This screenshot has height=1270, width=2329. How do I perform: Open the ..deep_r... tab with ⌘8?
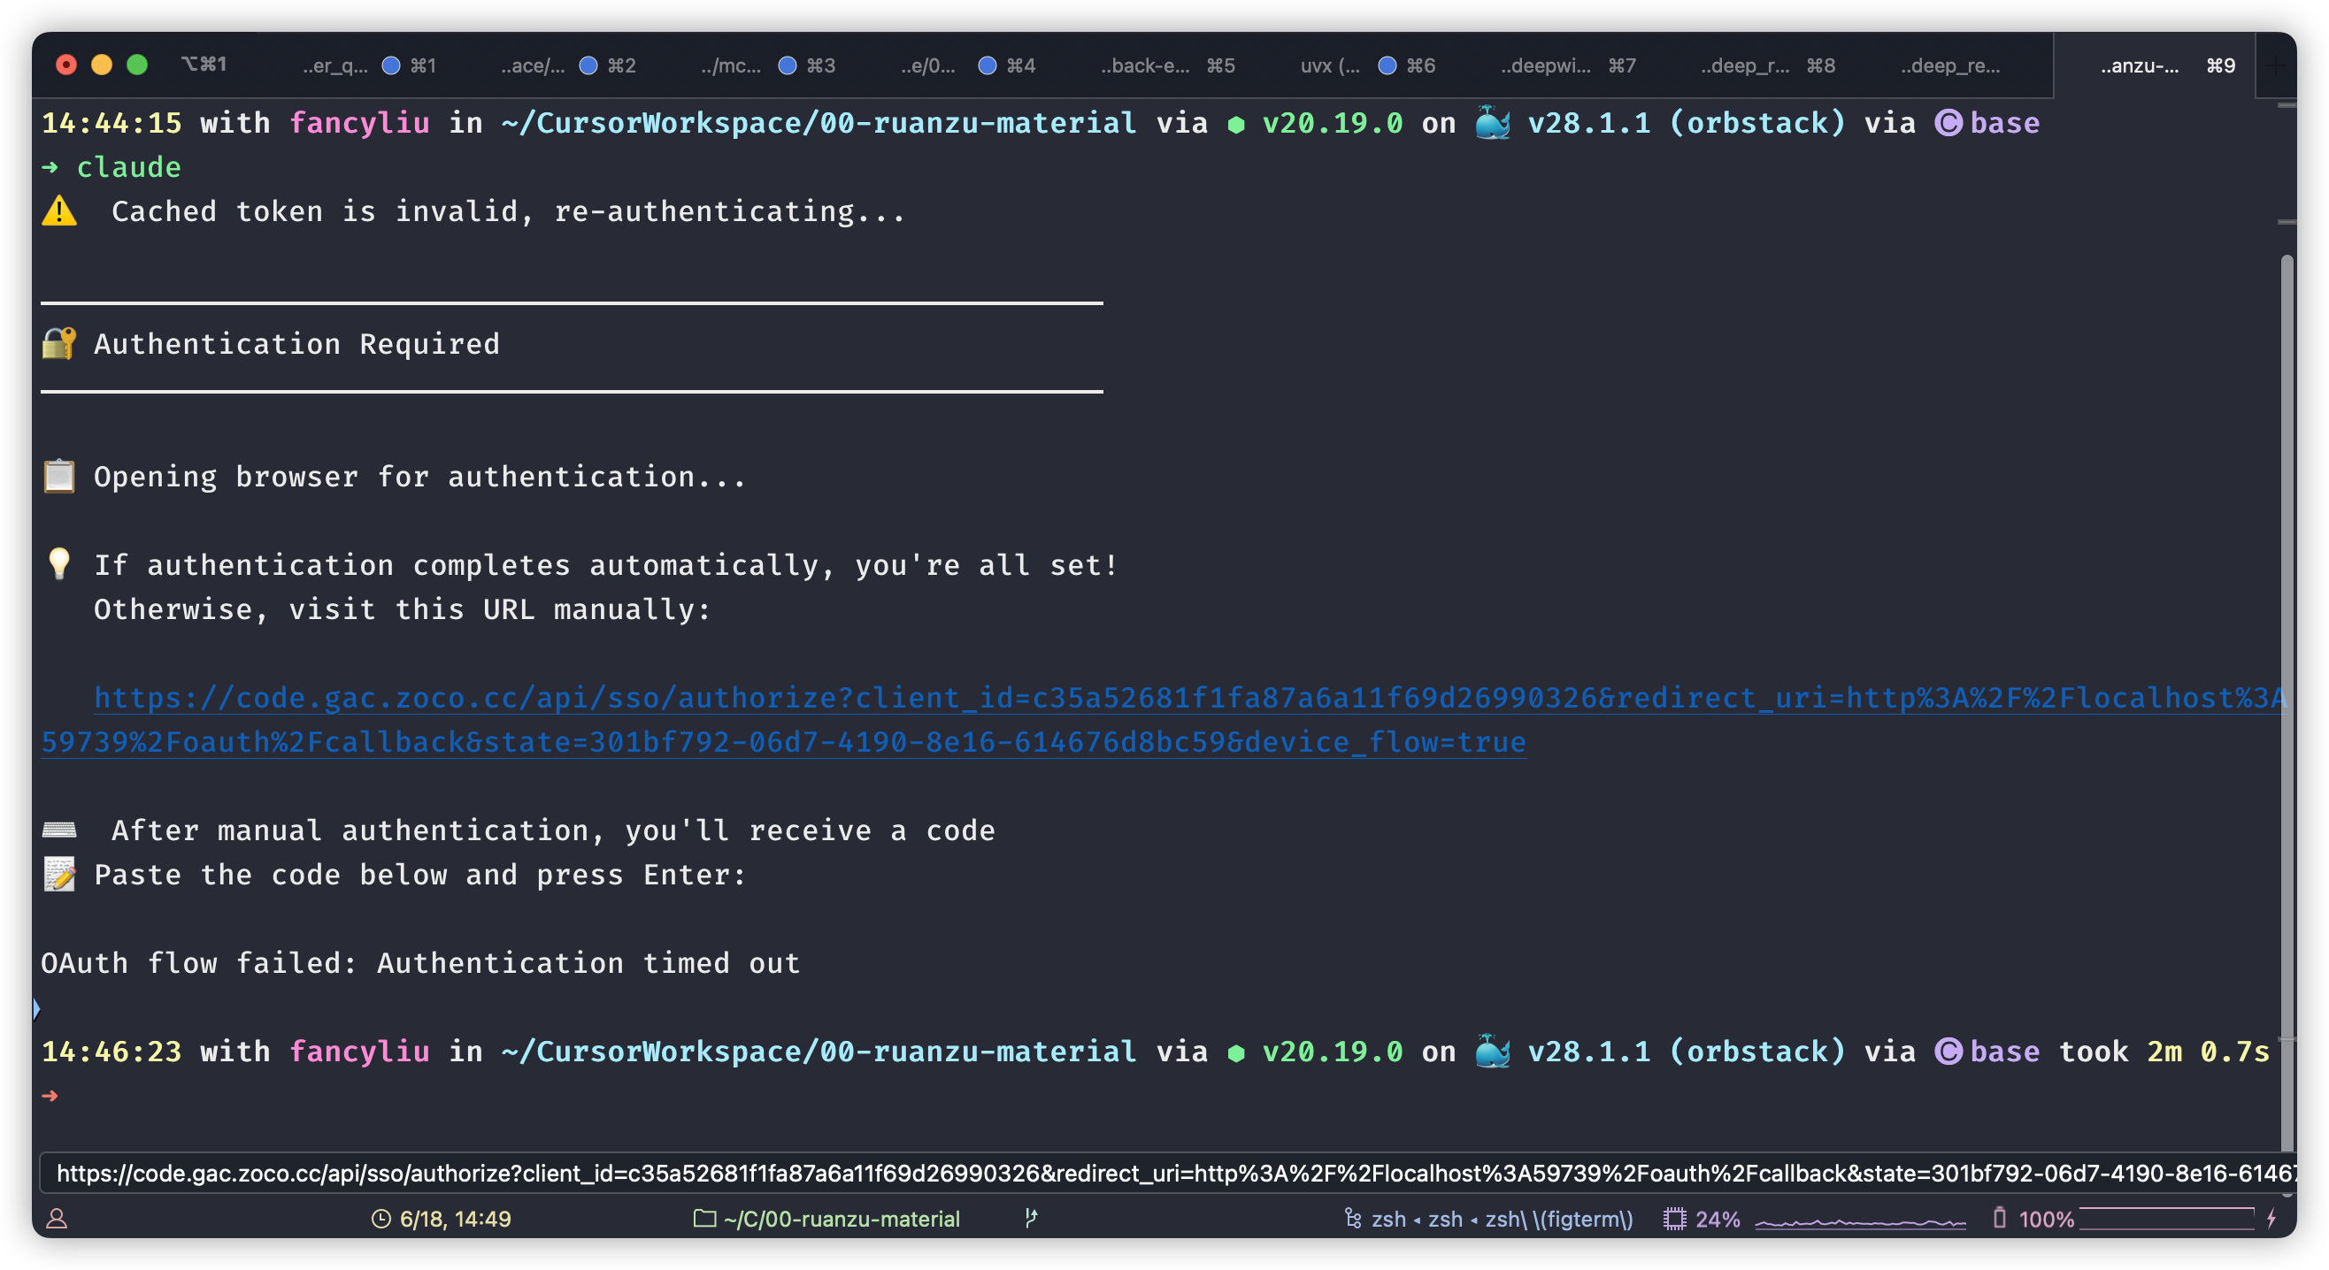click(1745, 65)
